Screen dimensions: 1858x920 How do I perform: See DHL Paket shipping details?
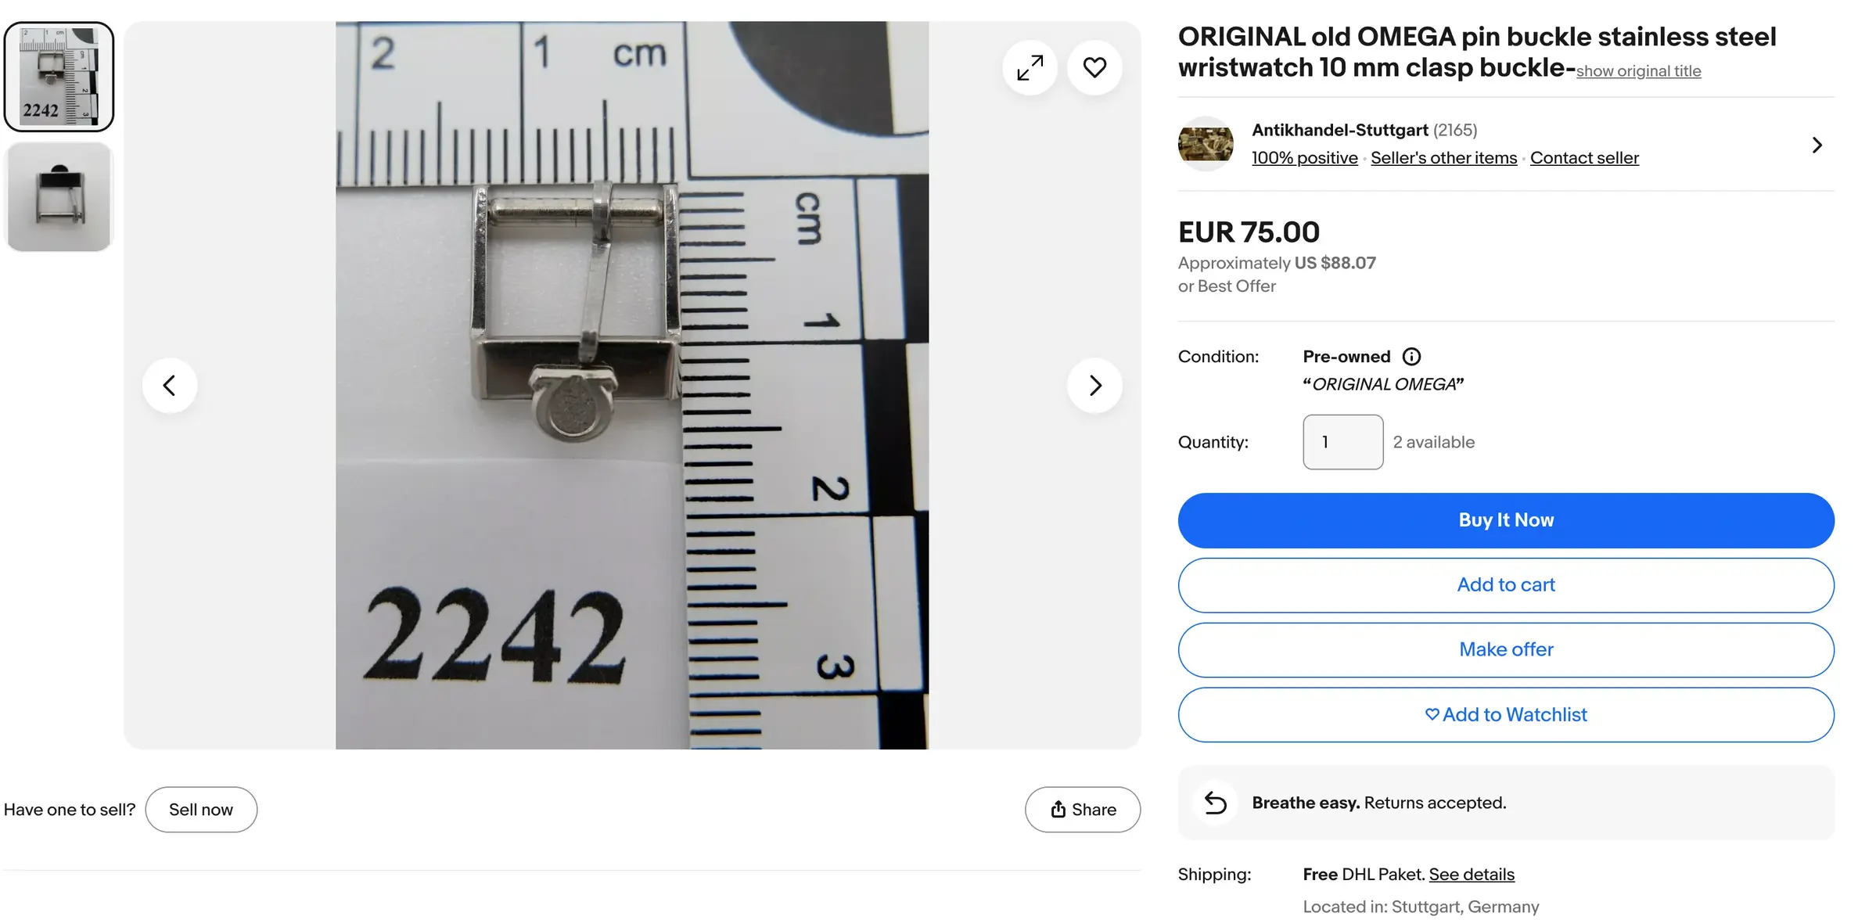pos(1470,874)
